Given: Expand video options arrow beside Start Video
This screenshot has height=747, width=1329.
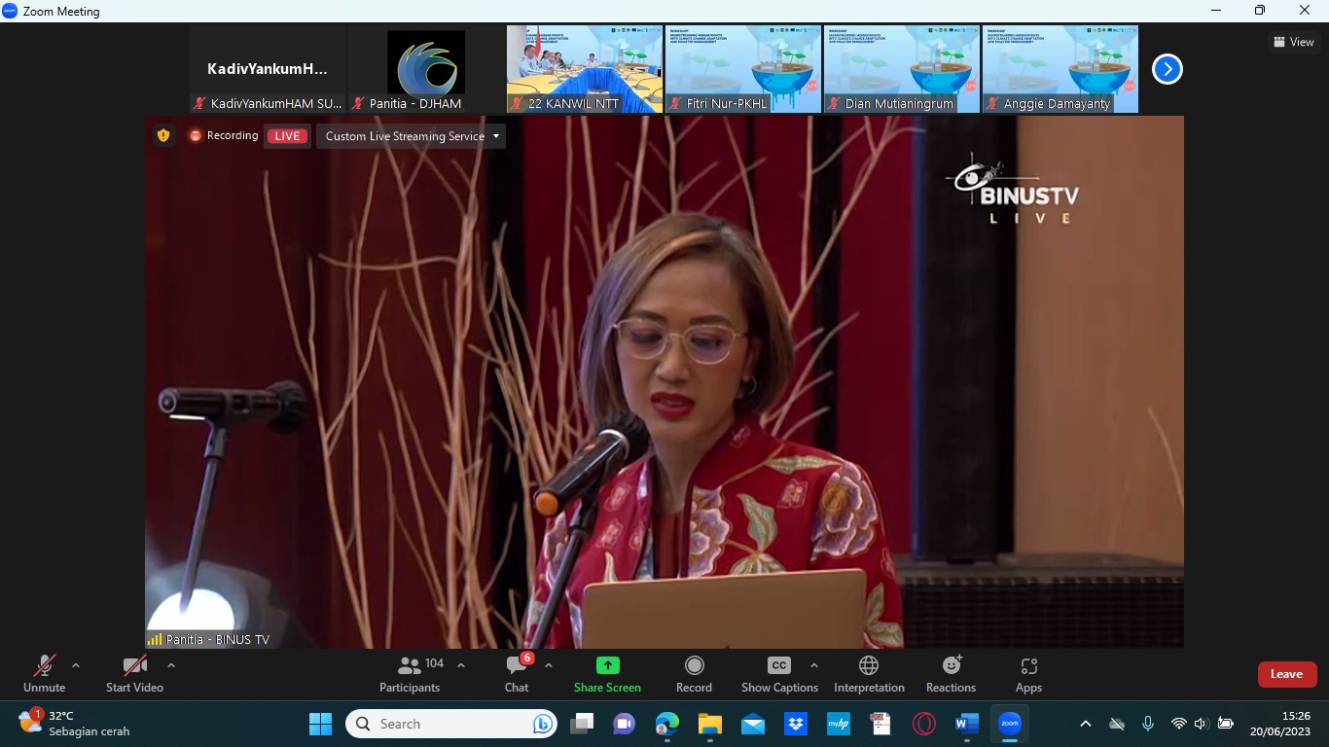Looking at the screenshot, I should pos(171,666).
